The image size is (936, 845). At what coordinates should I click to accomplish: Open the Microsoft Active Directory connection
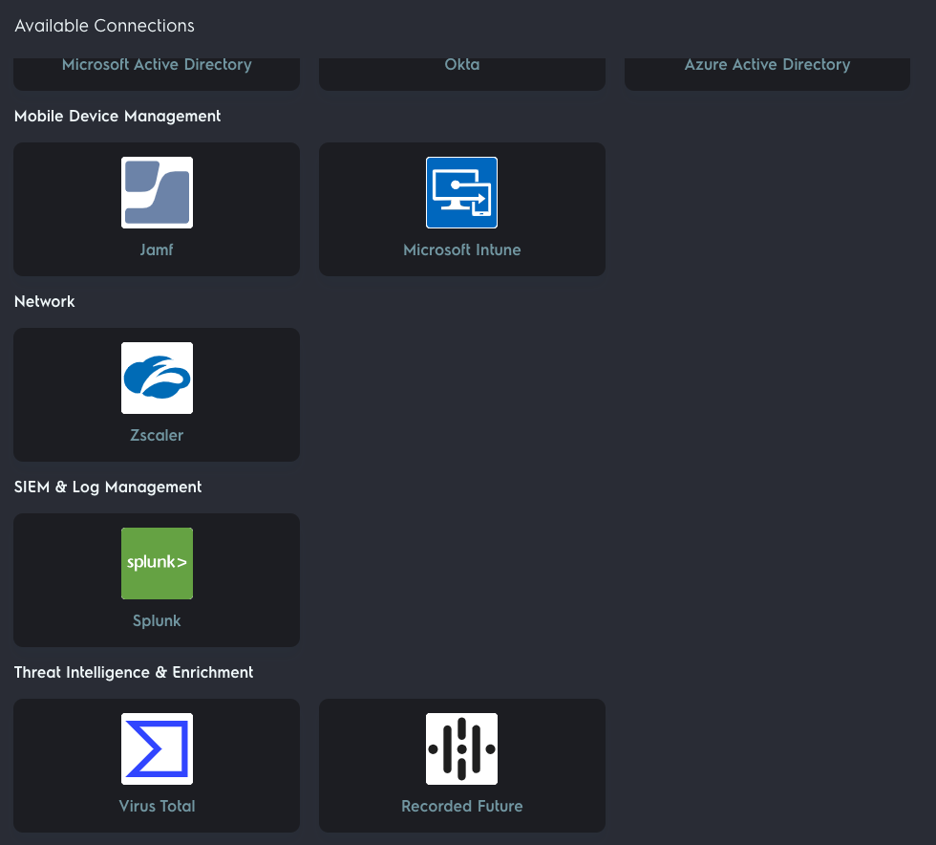click(157, 73)
